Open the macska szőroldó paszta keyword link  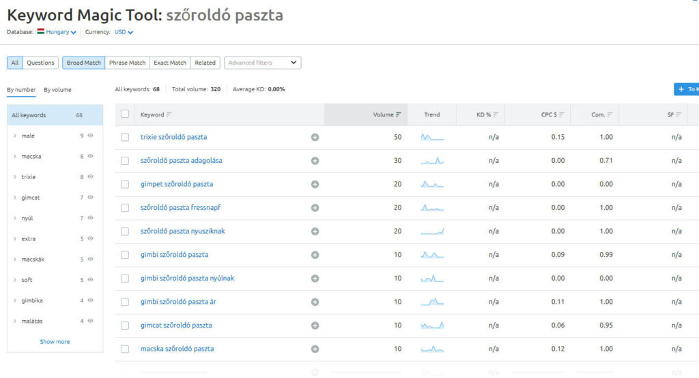point(177,349)
